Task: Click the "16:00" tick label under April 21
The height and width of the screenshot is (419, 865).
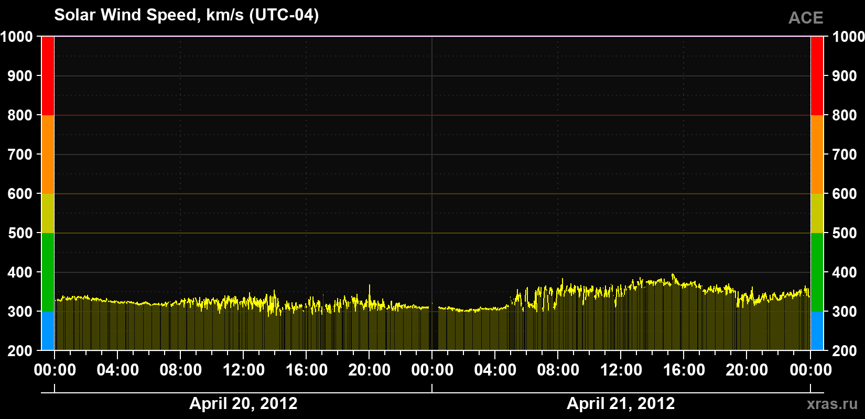Action: 684,370
